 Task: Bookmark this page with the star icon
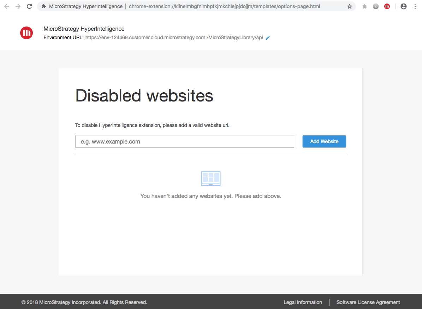coord(350,6)
